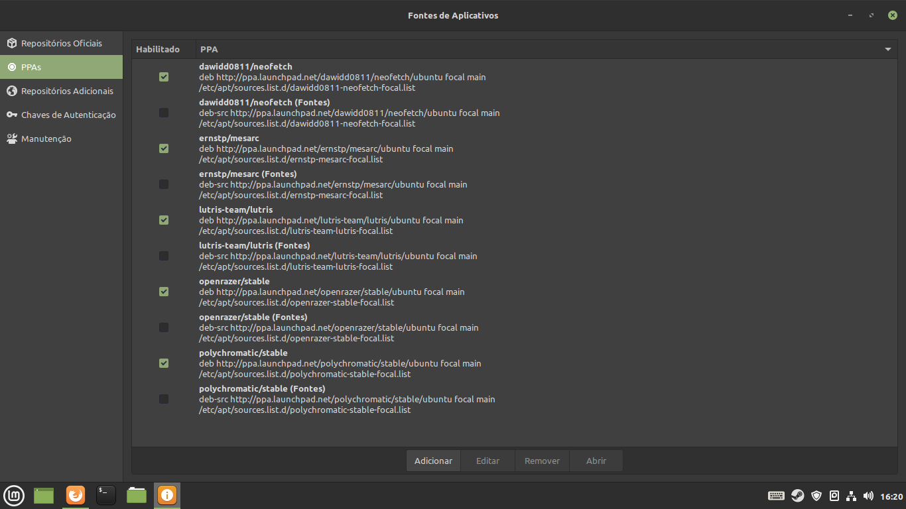Click the Remover button
The image size is (906, 509).
[542, 461]
